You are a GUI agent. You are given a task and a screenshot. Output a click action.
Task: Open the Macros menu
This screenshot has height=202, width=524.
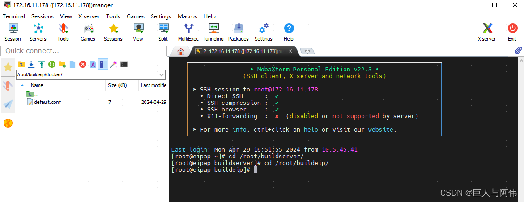187,16
